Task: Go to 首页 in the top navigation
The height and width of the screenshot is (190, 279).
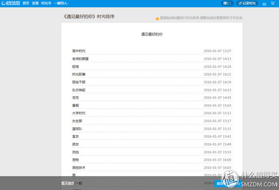Action: click(26, 3)
